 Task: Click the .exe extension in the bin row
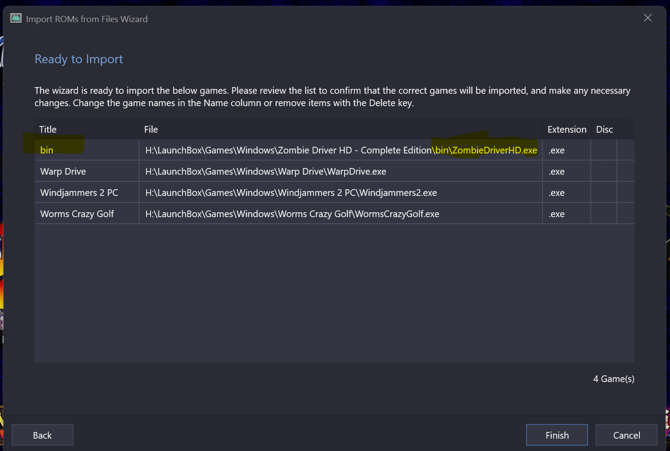[567, 150]
